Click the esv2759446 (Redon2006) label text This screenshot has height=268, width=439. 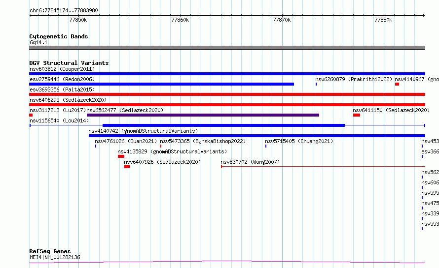point(62,79)
